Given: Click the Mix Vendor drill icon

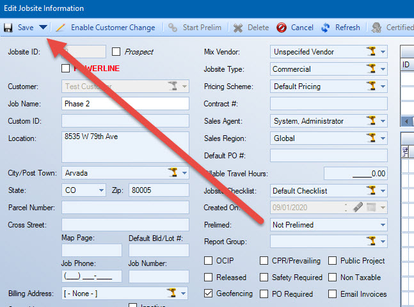Looking at the screenshot, I should tap(372, 51).
